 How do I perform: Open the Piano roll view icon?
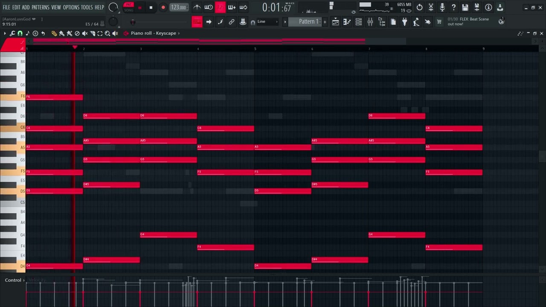point(347,22)
